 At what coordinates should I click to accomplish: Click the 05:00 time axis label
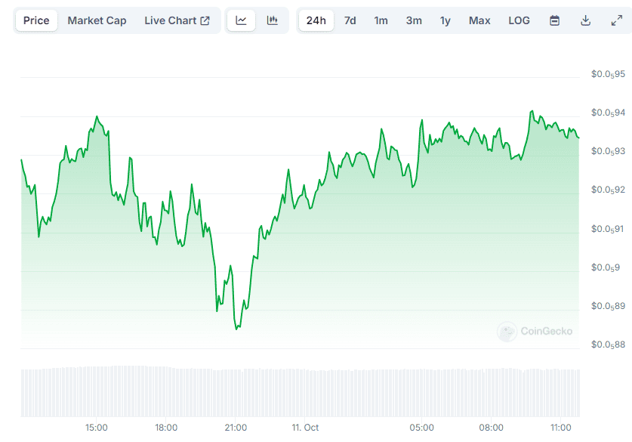421,428
